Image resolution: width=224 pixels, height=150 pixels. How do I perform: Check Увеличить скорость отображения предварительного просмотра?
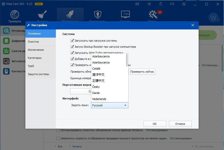click(x=58, y=138)
